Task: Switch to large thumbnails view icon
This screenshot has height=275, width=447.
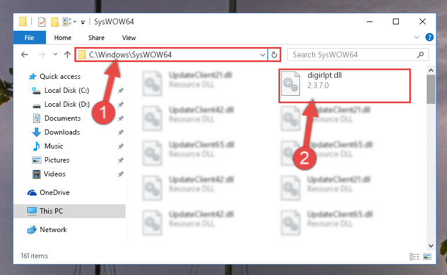Action: tap(427, 256)
